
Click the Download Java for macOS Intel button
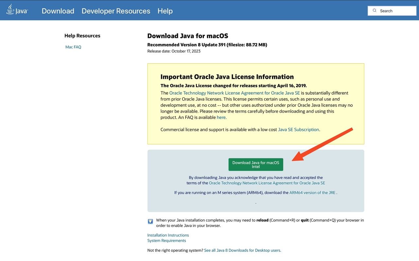[x=256, y=164]
